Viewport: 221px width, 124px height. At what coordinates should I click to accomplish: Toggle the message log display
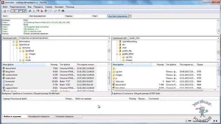pyautogui.click(x=13, y=11)
